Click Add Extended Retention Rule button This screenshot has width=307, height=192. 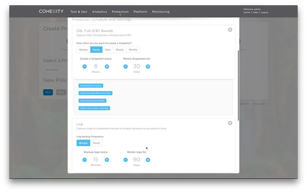coord(95,93)
